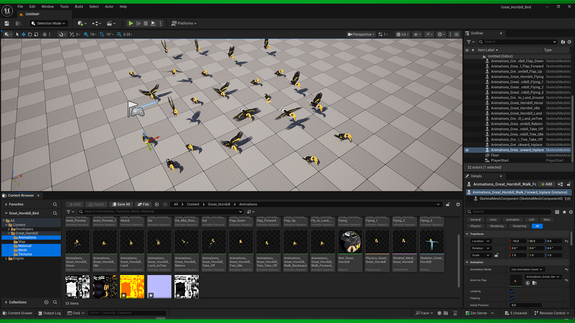Open the Animation Mode dropdown
This screenshot has height=323, width=575.
(x=527, y=269)
